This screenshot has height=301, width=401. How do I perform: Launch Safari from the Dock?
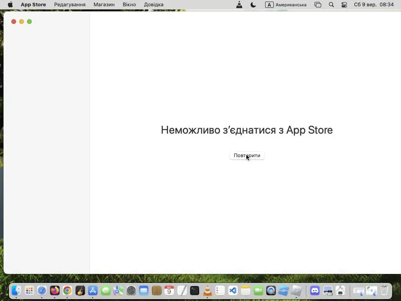(x=42, y=290)
